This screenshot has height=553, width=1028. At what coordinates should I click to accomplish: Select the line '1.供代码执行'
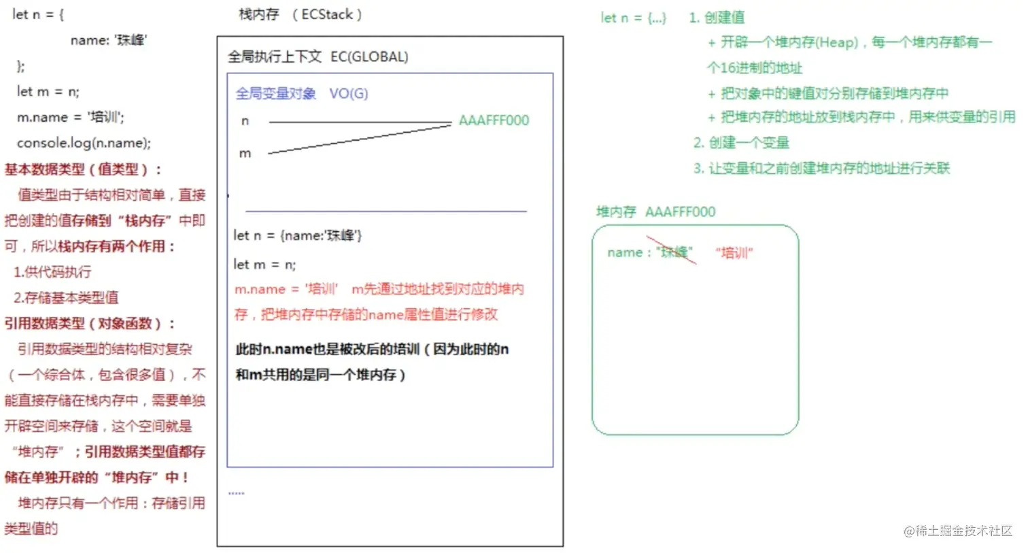tap(52, 272)
